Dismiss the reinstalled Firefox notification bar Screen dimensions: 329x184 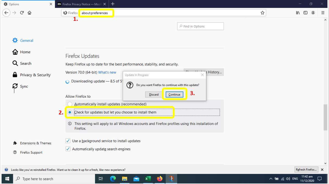[322, 170]
